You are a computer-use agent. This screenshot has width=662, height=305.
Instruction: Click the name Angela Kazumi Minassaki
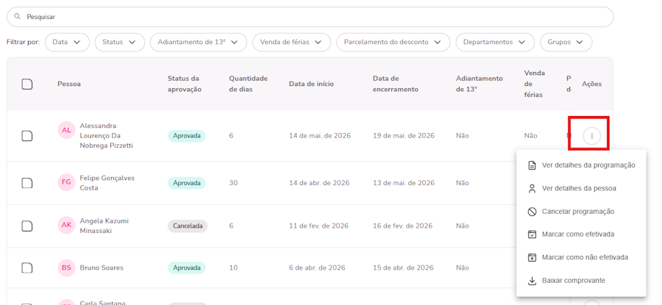pyautogui.click(x=104, y=226)
